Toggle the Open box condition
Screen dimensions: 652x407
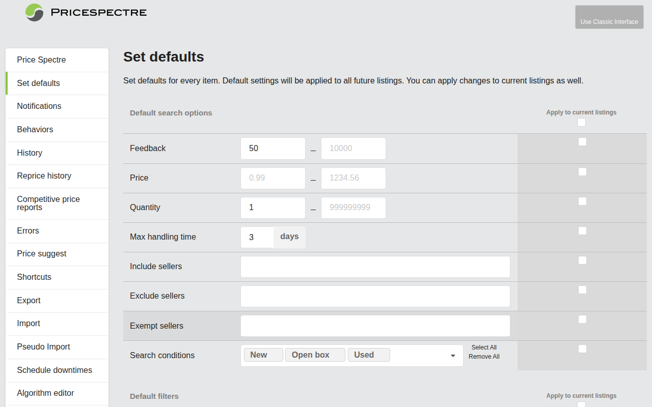[x=315, y=355]
